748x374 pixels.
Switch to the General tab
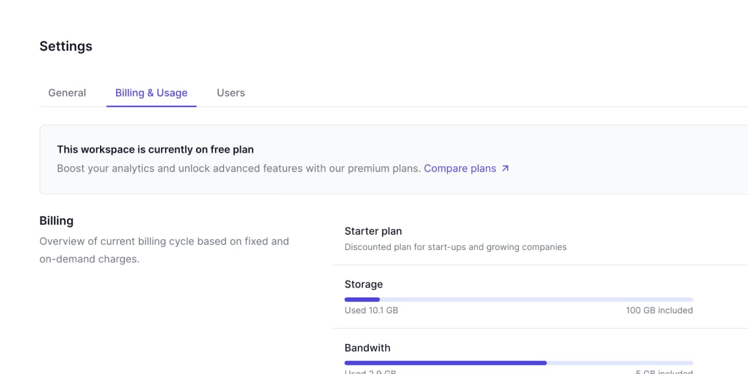point(67,93)
